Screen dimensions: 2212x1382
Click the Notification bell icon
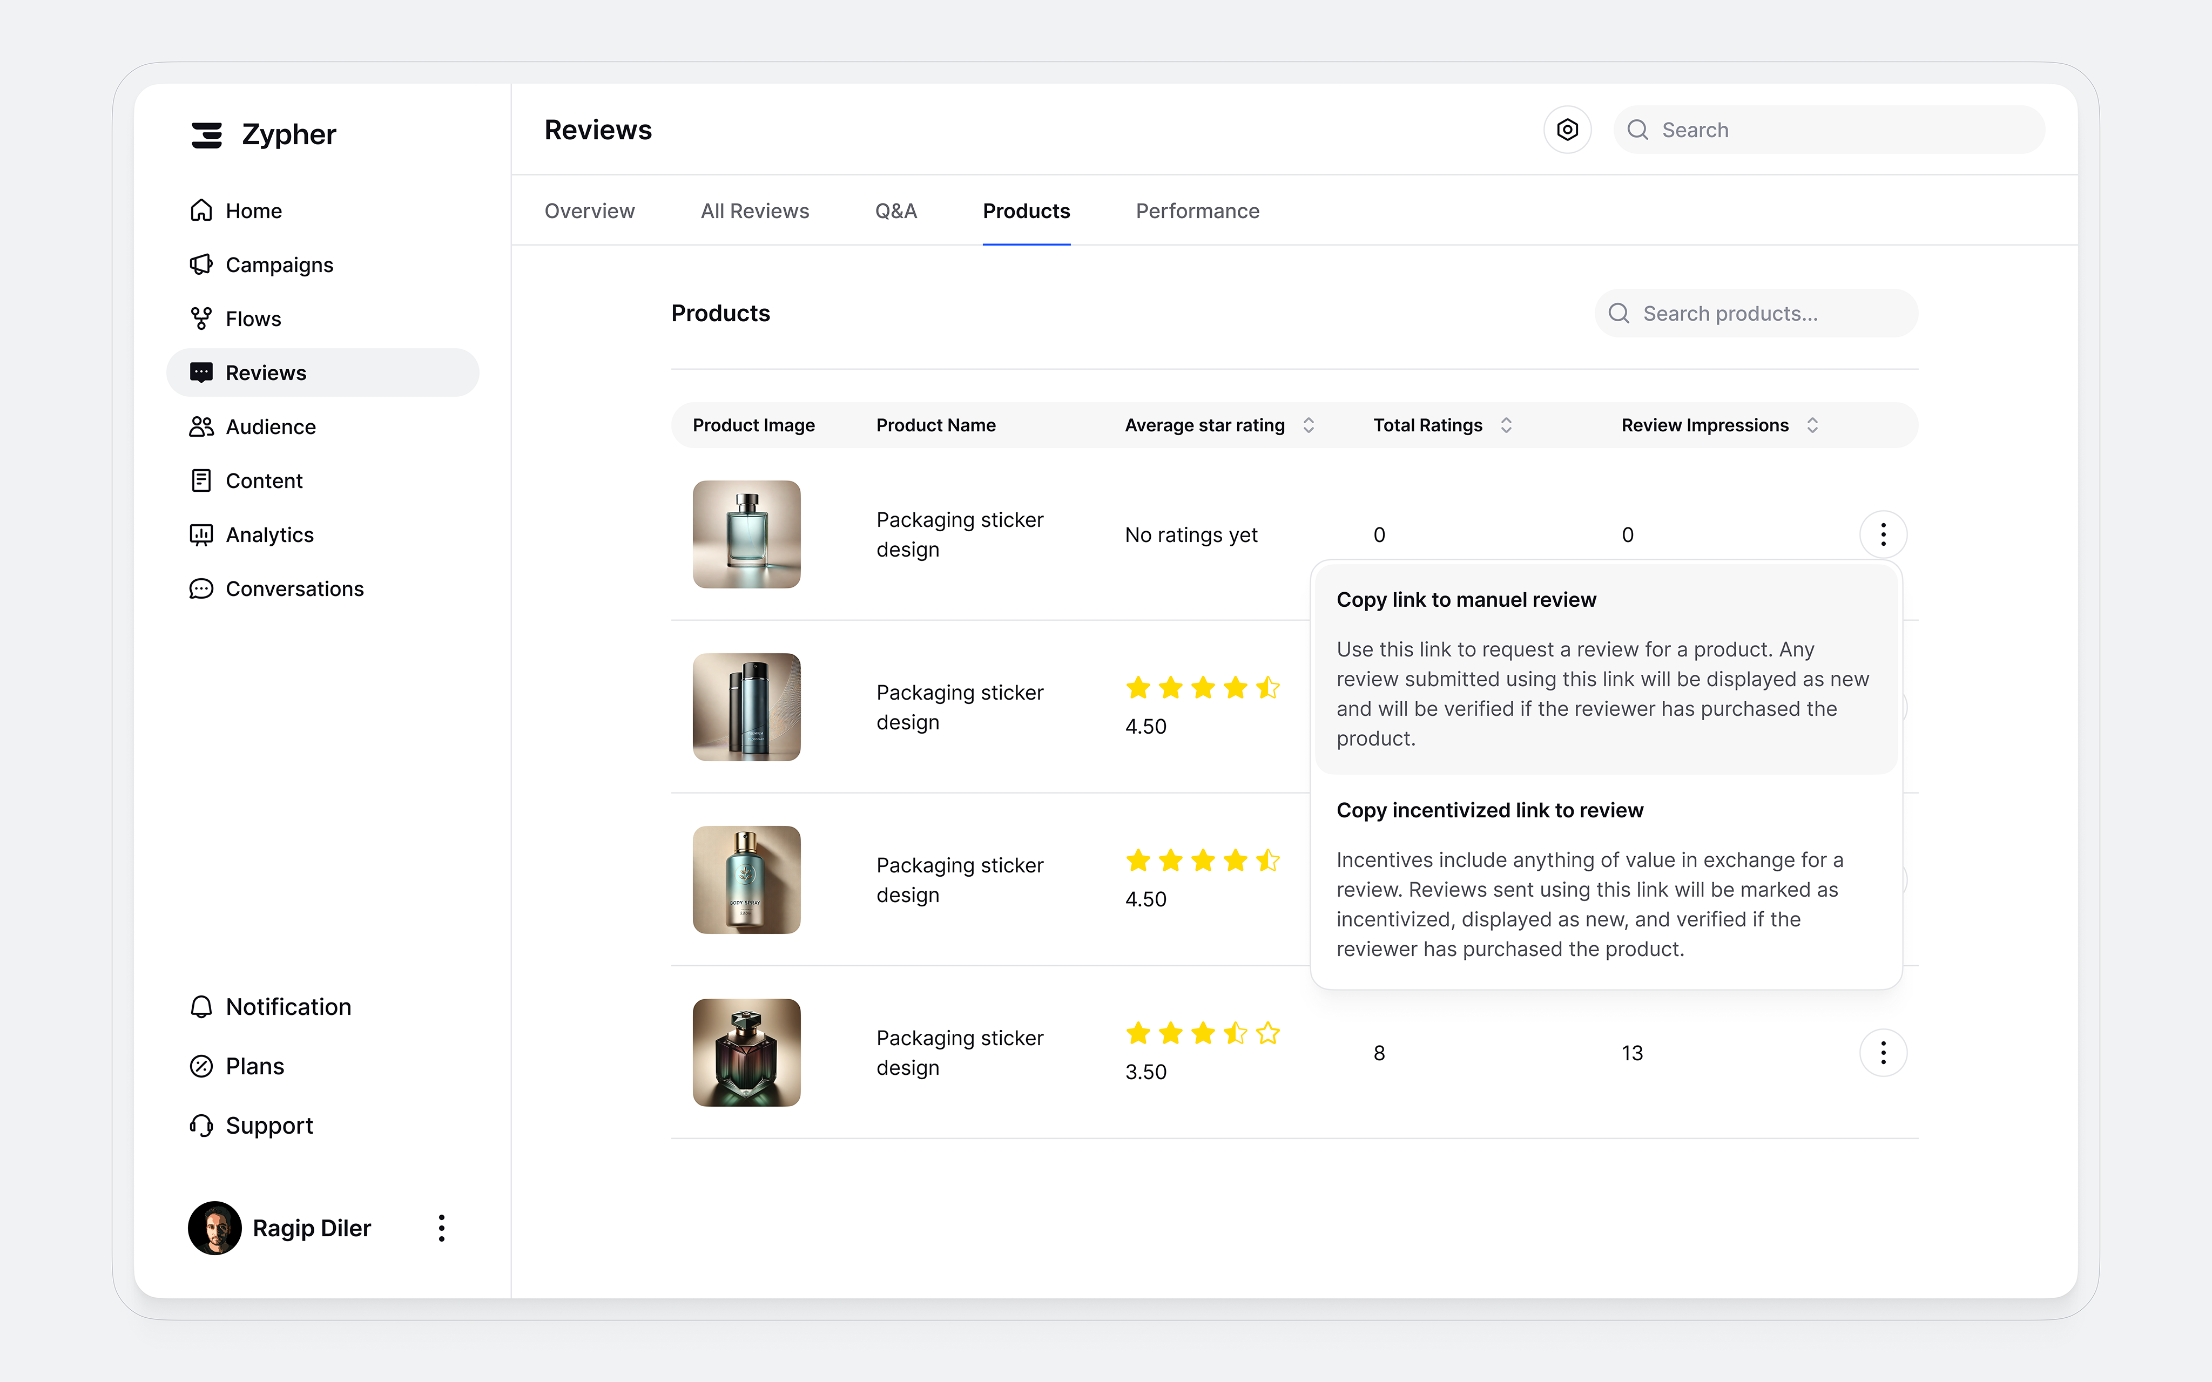pyautogui.click(x=202, y=1006)
